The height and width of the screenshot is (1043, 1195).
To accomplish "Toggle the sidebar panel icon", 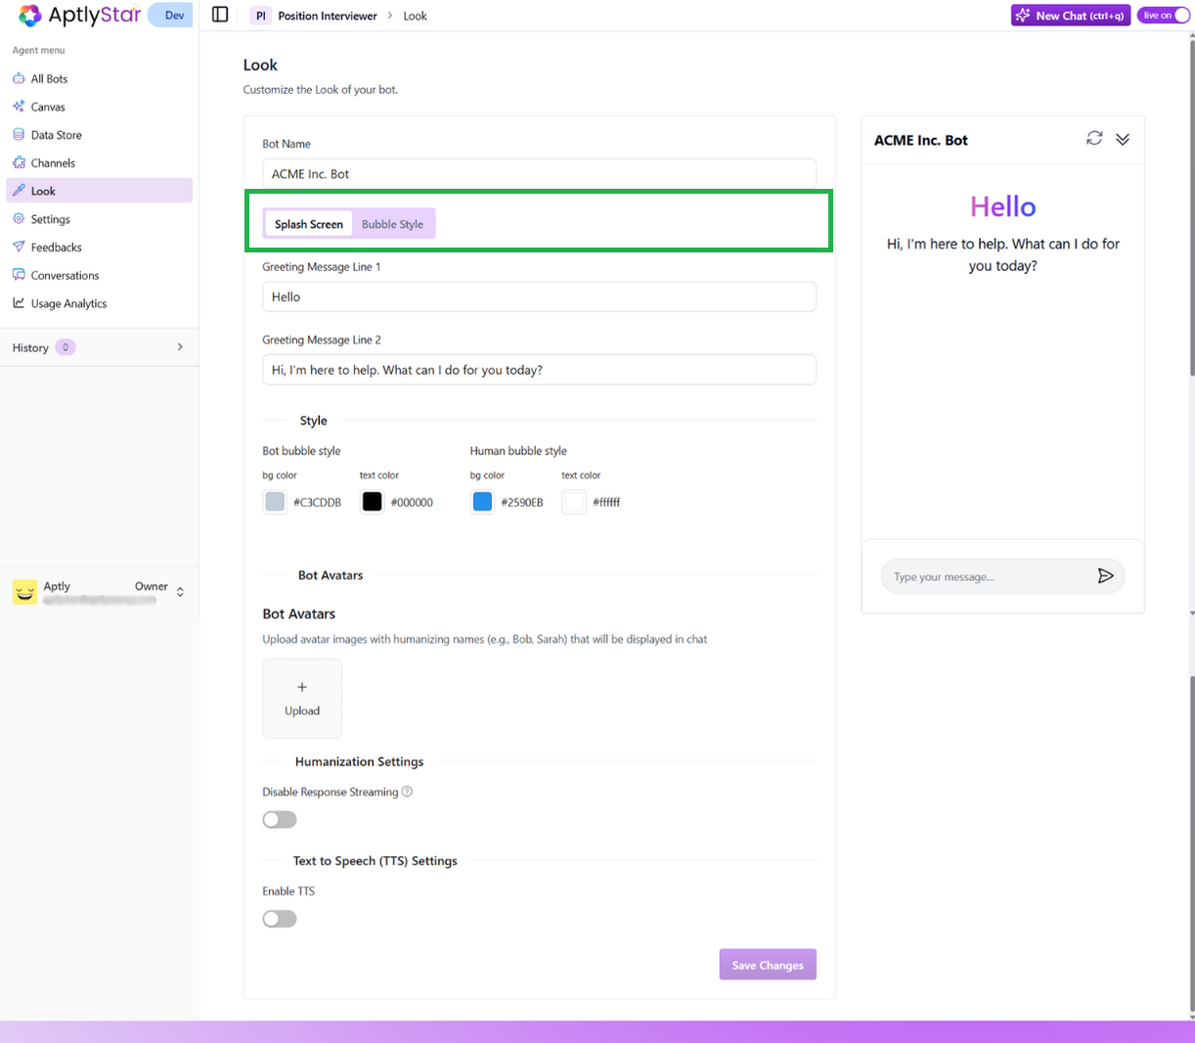I will [x=220, y=15].
